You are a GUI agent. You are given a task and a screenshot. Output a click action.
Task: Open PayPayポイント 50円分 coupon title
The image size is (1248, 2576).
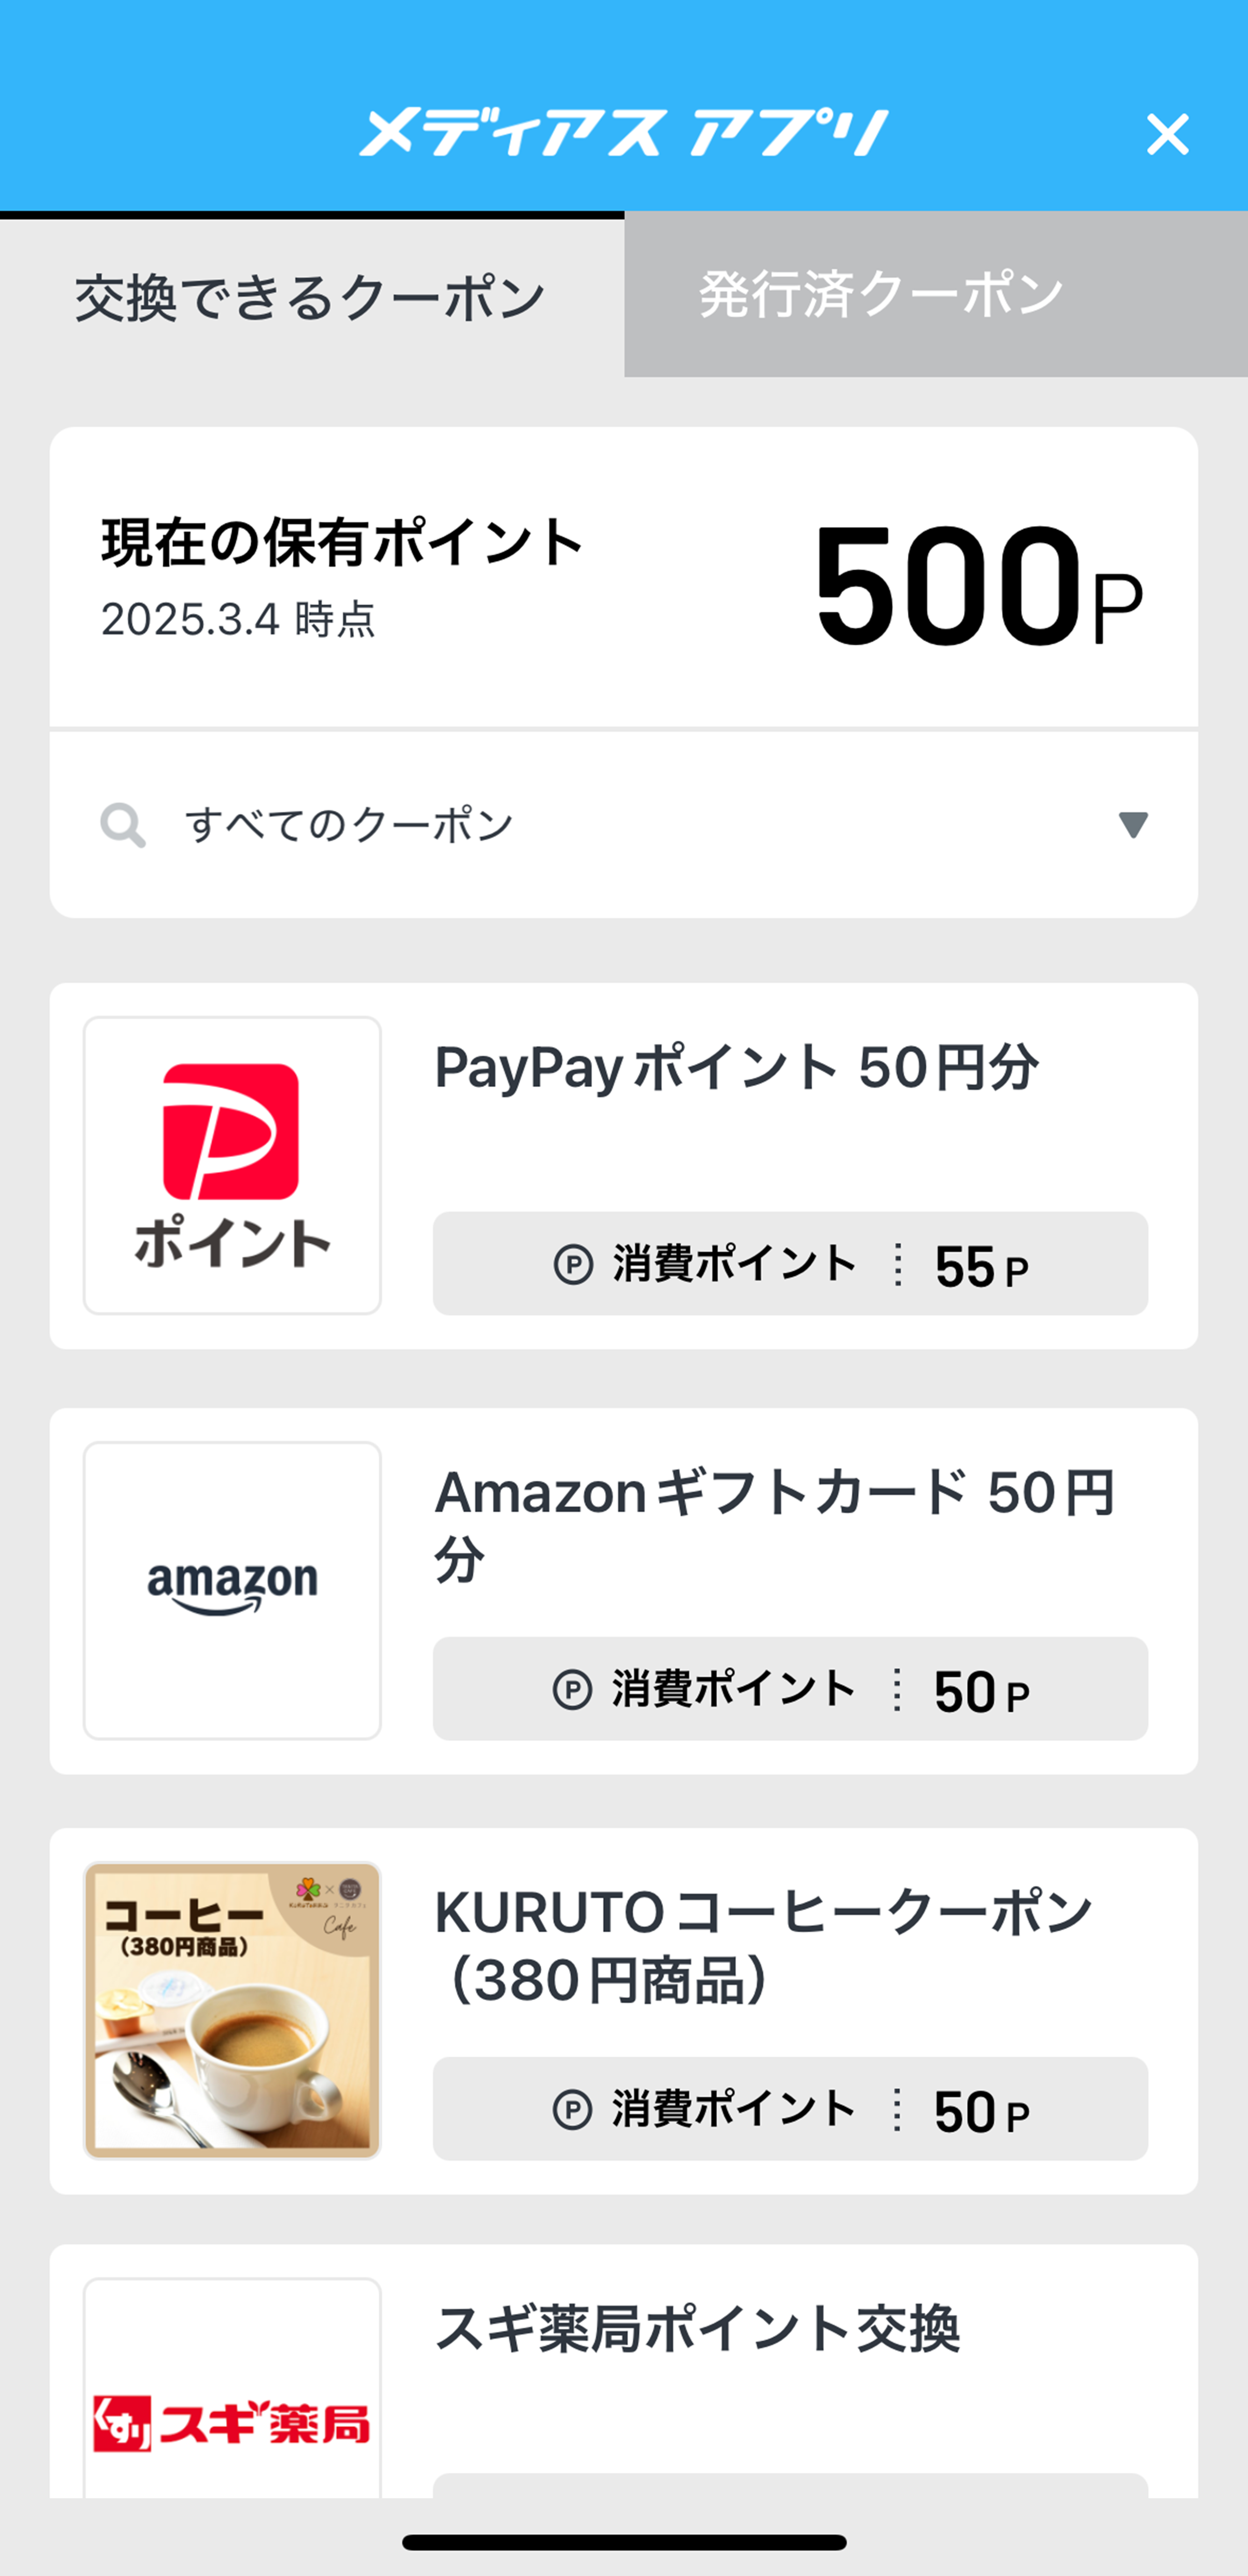736,1068
